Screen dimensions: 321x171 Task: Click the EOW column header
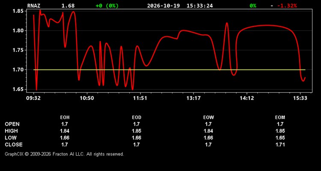(x=208, y=118)
